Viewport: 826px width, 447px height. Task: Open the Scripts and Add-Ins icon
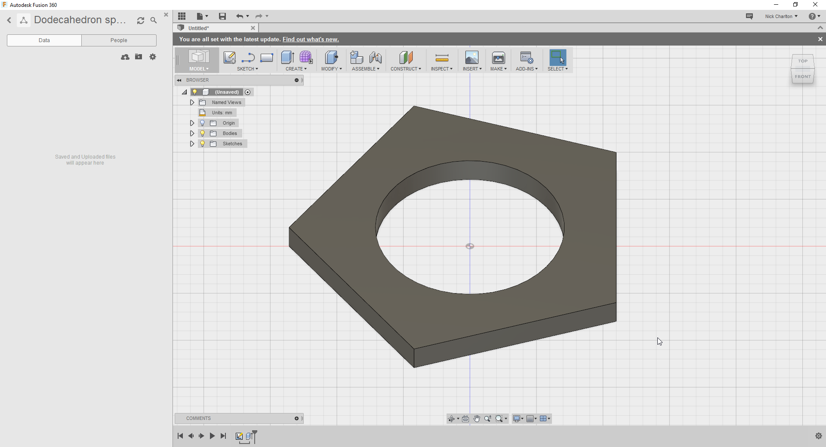[x=527, y=58]
